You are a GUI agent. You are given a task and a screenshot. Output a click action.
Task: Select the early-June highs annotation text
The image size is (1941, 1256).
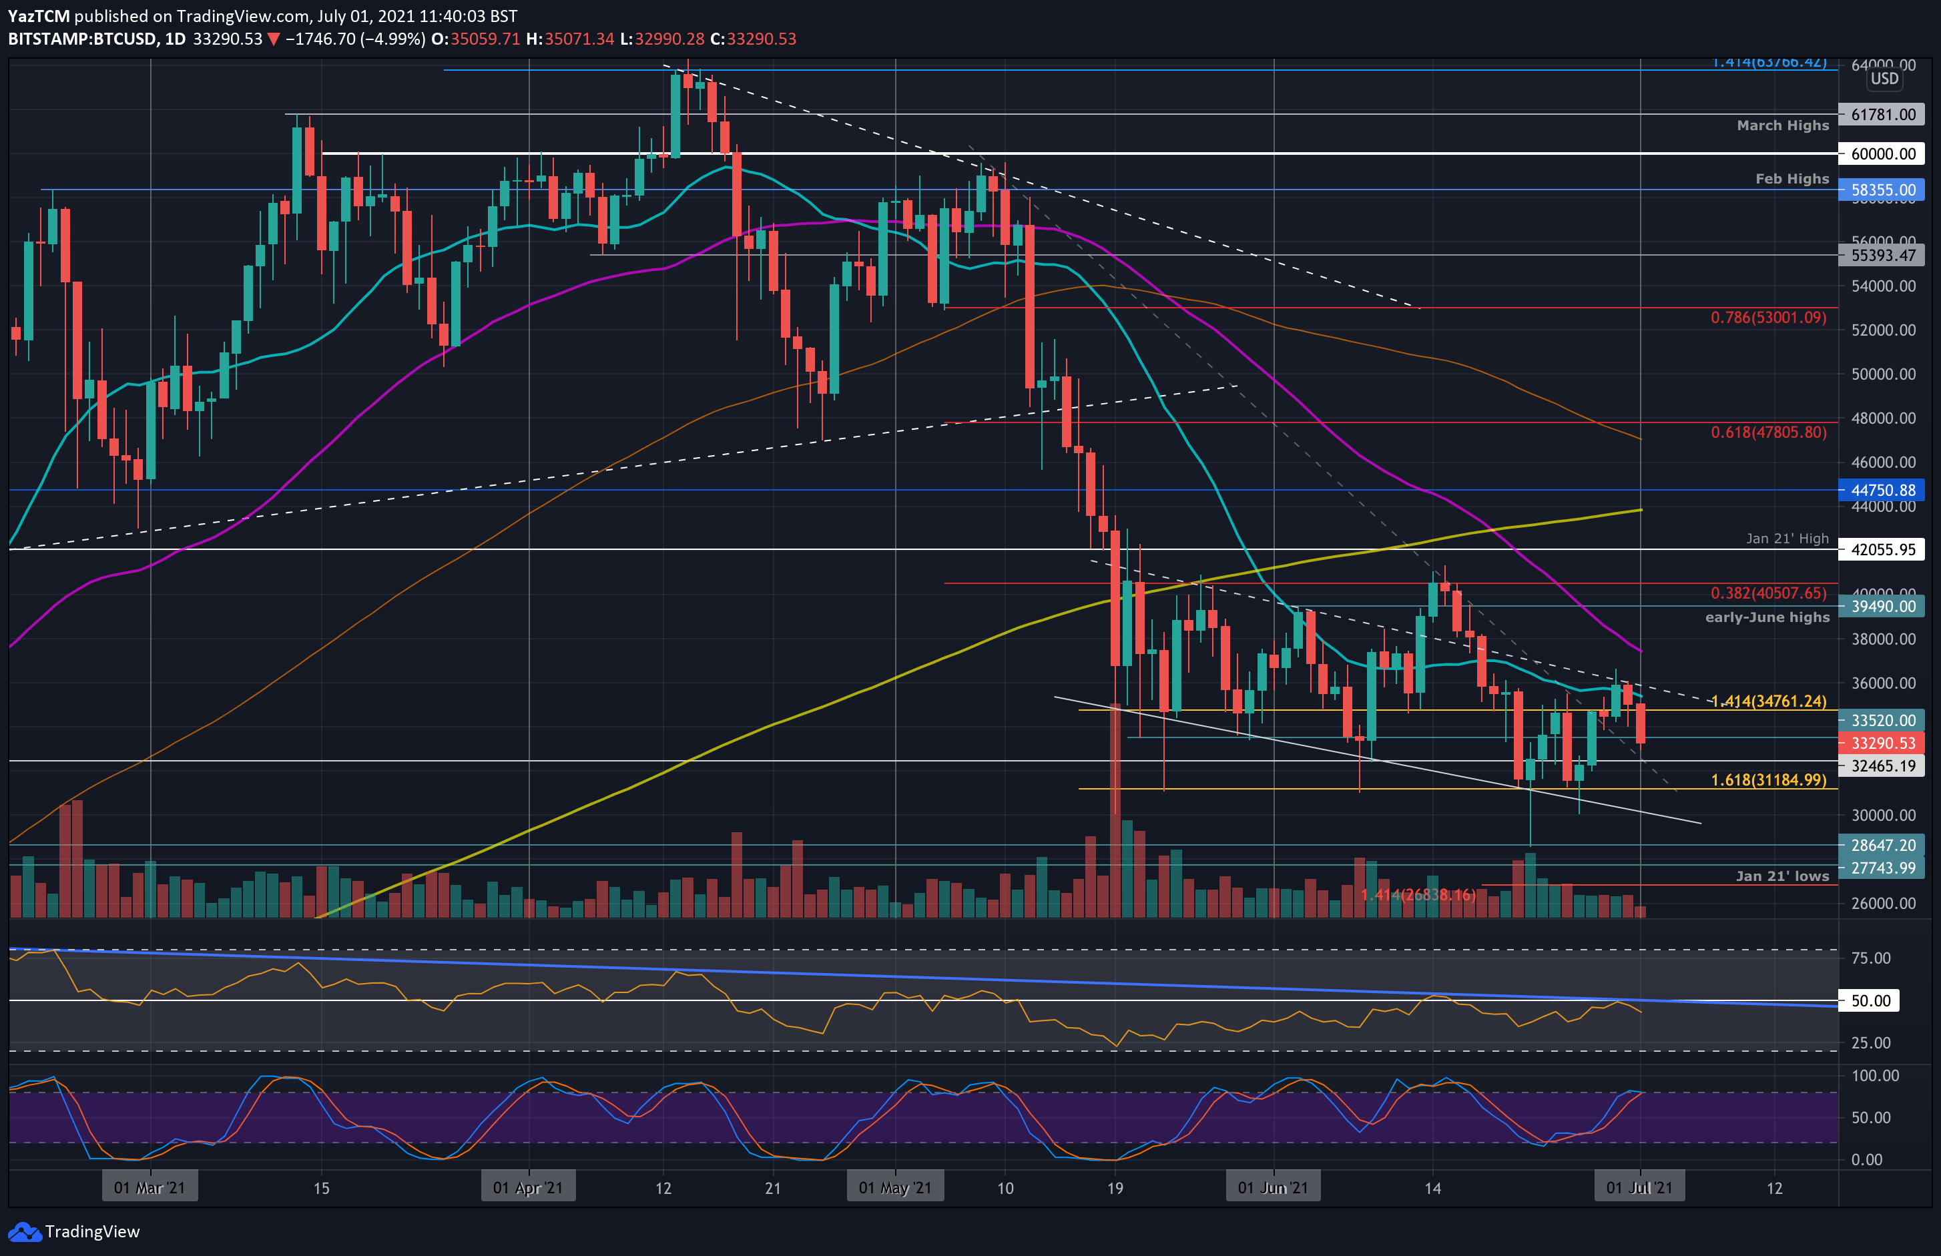coord(1767,617)
